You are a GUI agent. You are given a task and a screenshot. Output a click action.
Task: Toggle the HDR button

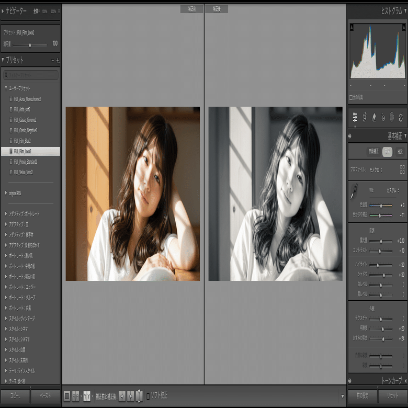[x=400, y=152]
